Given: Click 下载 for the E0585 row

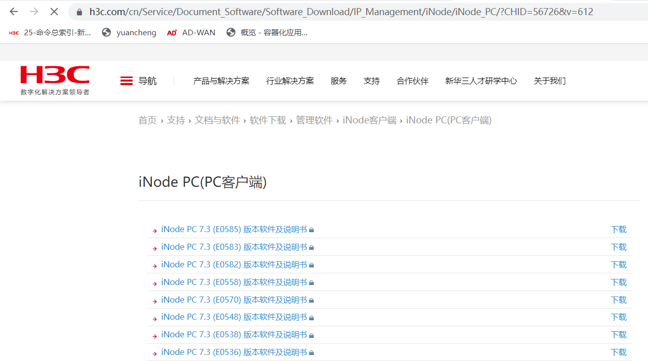Looking at the screenshot, I should 618,230.
